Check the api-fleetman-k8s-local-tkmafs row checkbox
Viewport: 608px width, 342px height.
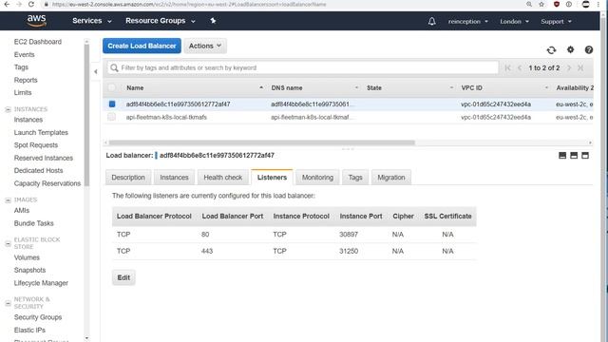click(x=112, y=117)
